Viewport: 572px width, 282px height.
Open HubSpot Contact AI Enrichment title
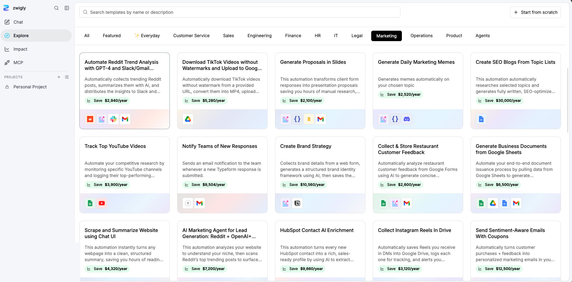coord(317,230)
